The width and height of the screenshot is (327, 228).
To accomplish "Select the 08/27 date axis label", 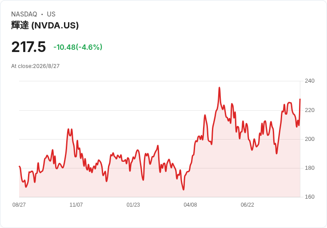I will (x=19, y=204).
